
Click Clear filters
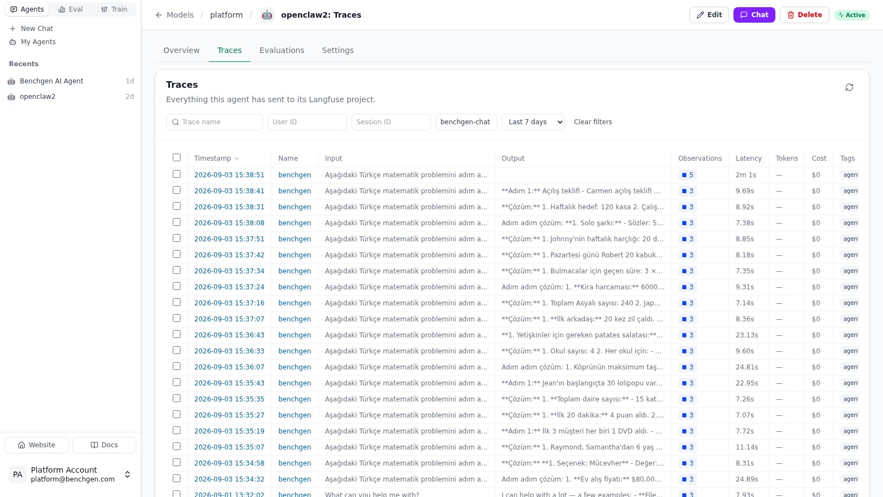click(x=593, y=122)
